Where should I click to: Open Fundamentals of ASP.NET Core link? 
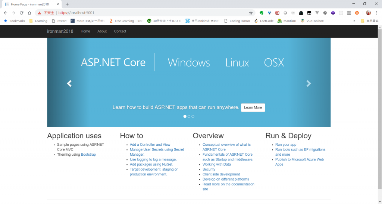point(228,157)
